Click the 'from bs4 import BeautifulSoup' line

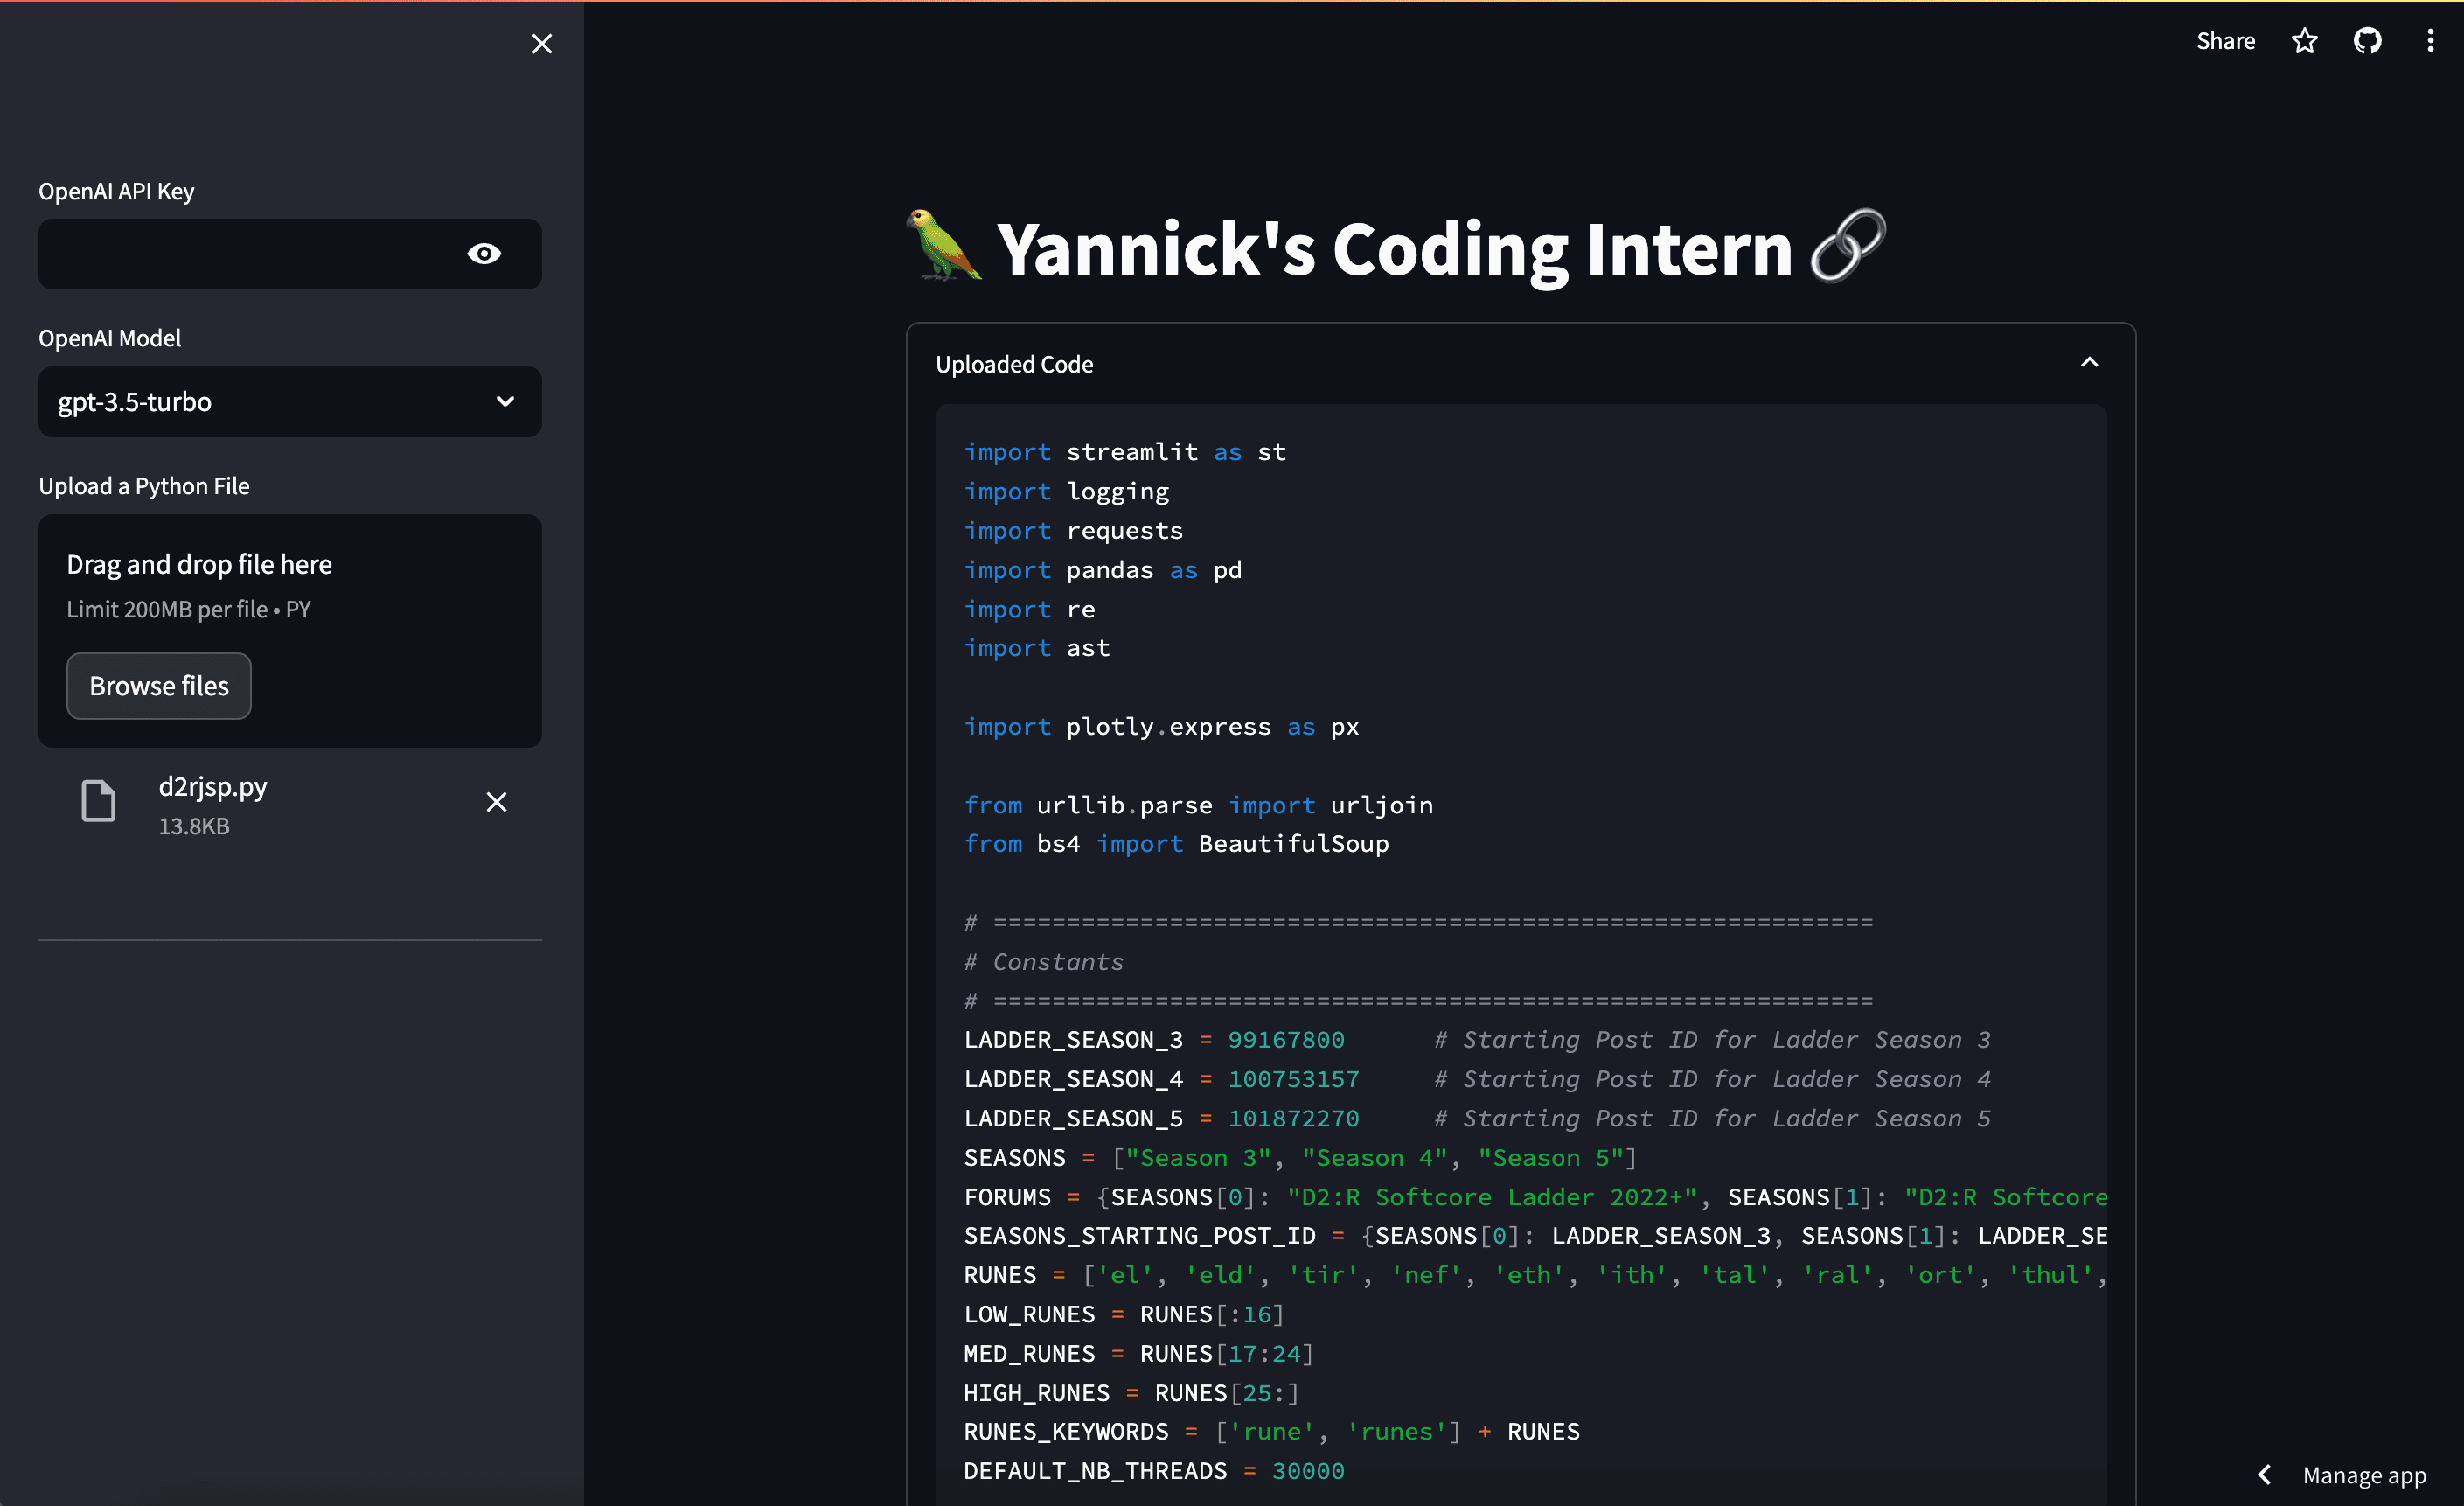[1176, 844]
